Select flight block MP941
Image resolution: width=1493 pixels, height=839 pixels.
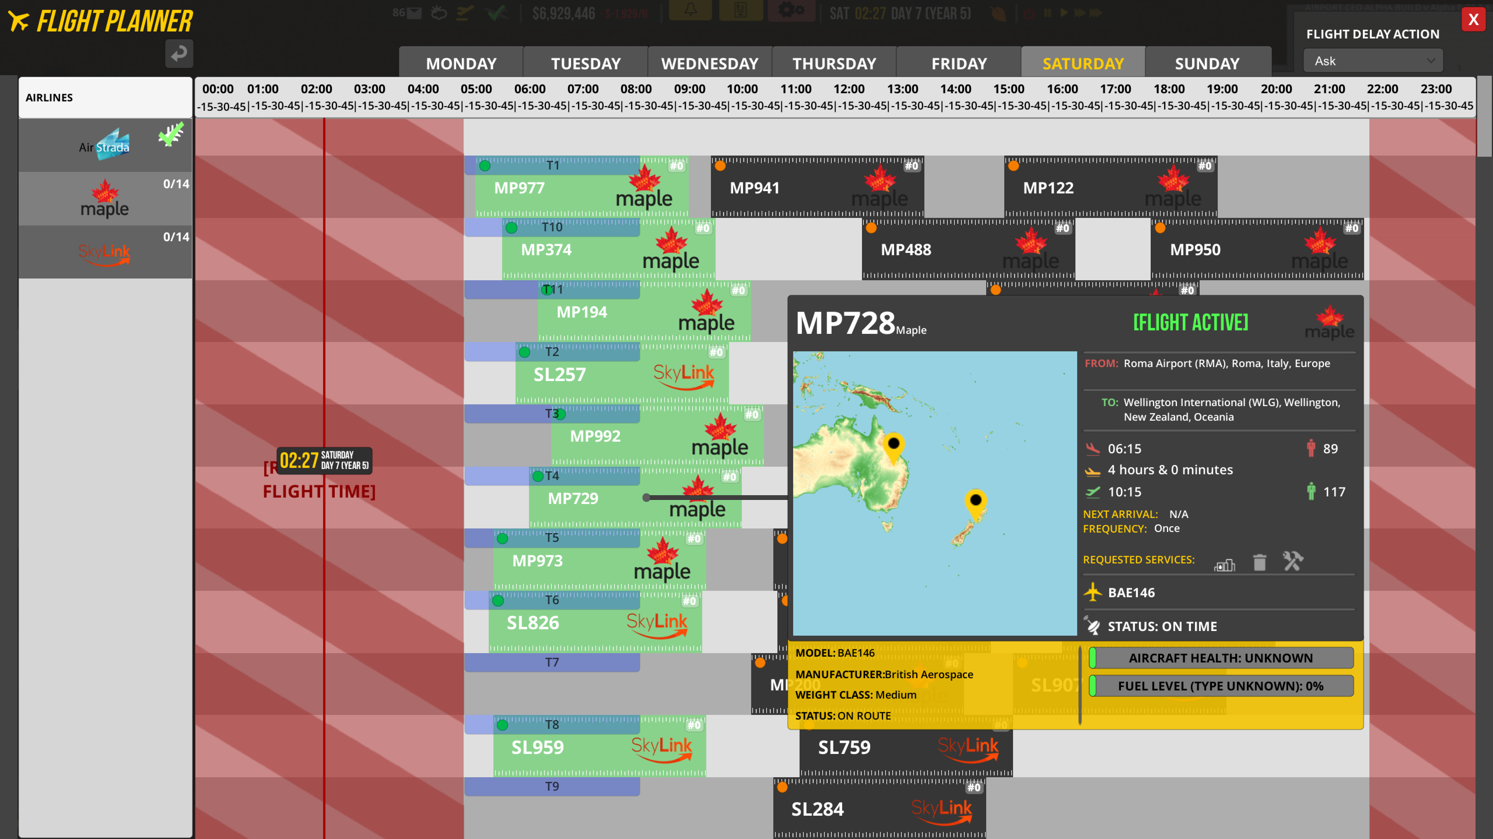pos(817,187)
